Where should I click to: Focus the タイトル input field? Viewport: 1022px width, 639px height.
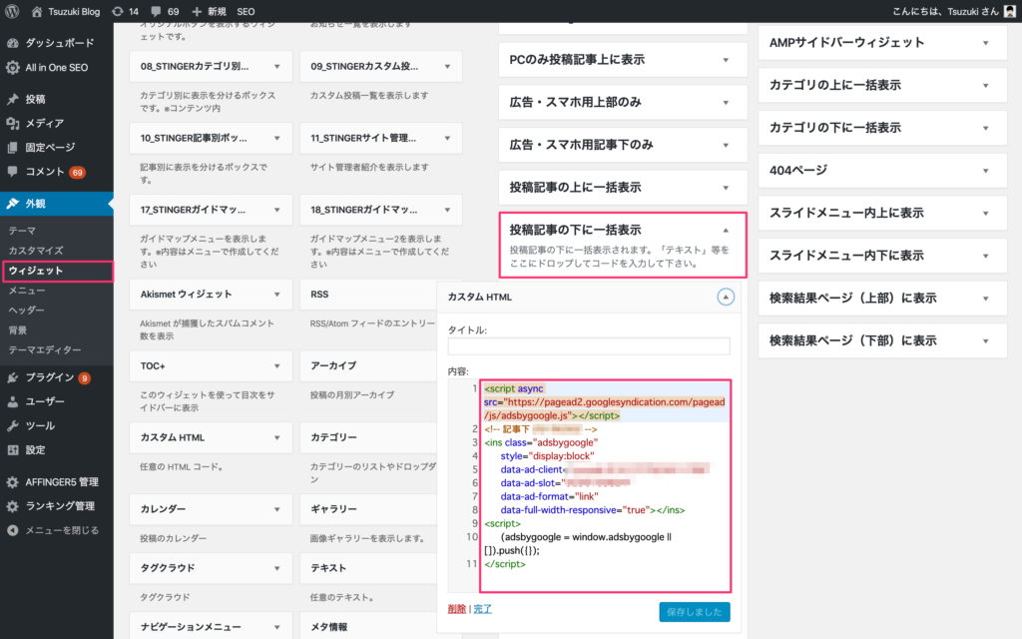[589, 345]
